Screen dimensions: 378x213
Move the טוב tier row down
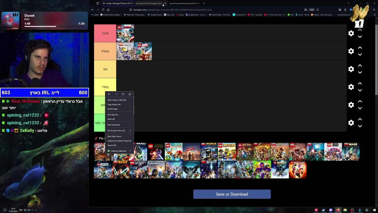(x=360, y=72)
